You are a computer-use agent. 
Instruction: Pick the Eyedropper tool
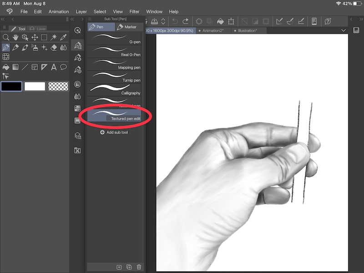(x=64, y=37)
